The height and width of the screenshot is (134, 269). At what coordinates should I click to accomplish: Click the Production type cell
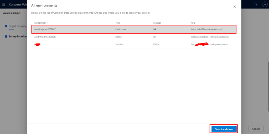120,29
